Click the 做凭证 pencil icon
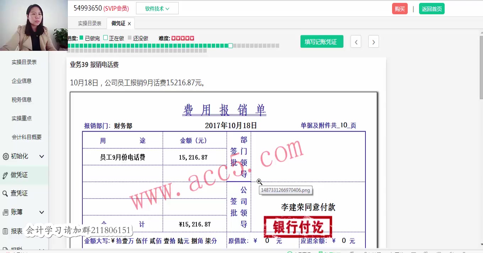The width and height of the screenshot is (483, 253). (x=5, y=175)
